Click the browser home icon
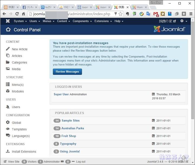Image resolution: width=195 pixels, height=165 pixels. pyautogui.click(x=23, y=14)
